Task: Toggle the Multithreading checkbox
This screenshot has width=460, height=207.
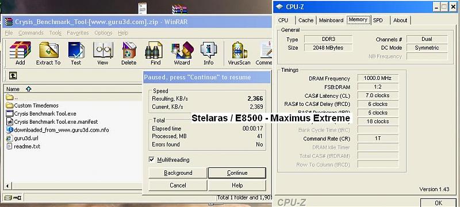Action: click(151, 159)
